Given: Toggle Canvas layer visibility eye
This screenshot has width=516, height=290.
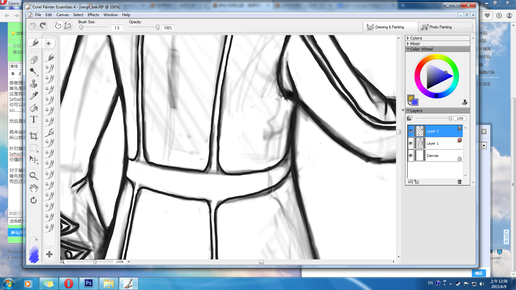Looking at the screenshot, I should pos(411,156).
